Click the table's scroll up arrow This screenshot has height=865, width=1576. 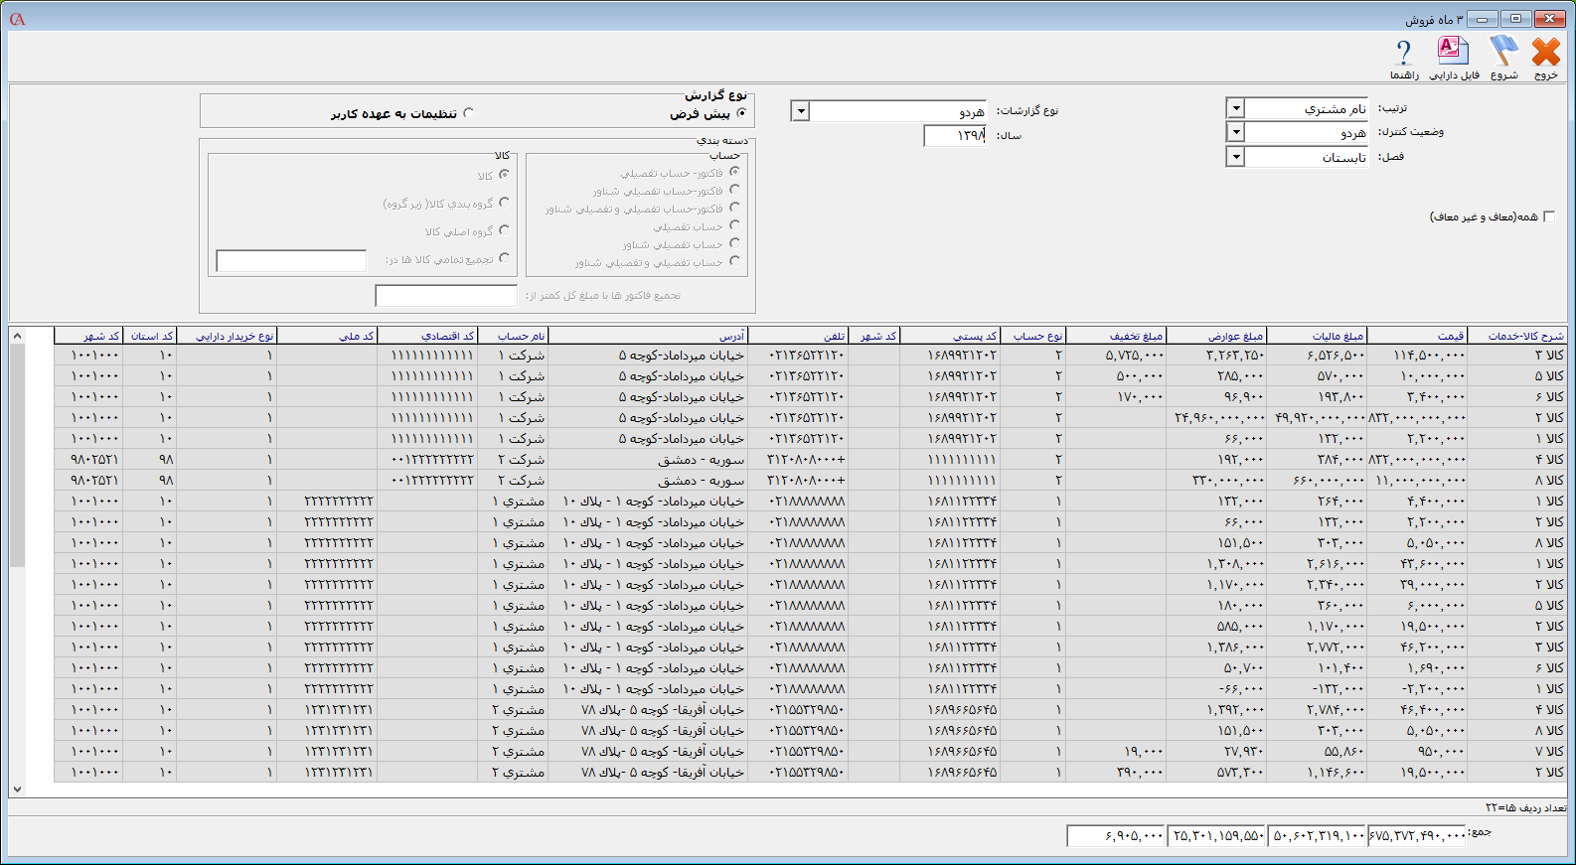coord(17,336)
